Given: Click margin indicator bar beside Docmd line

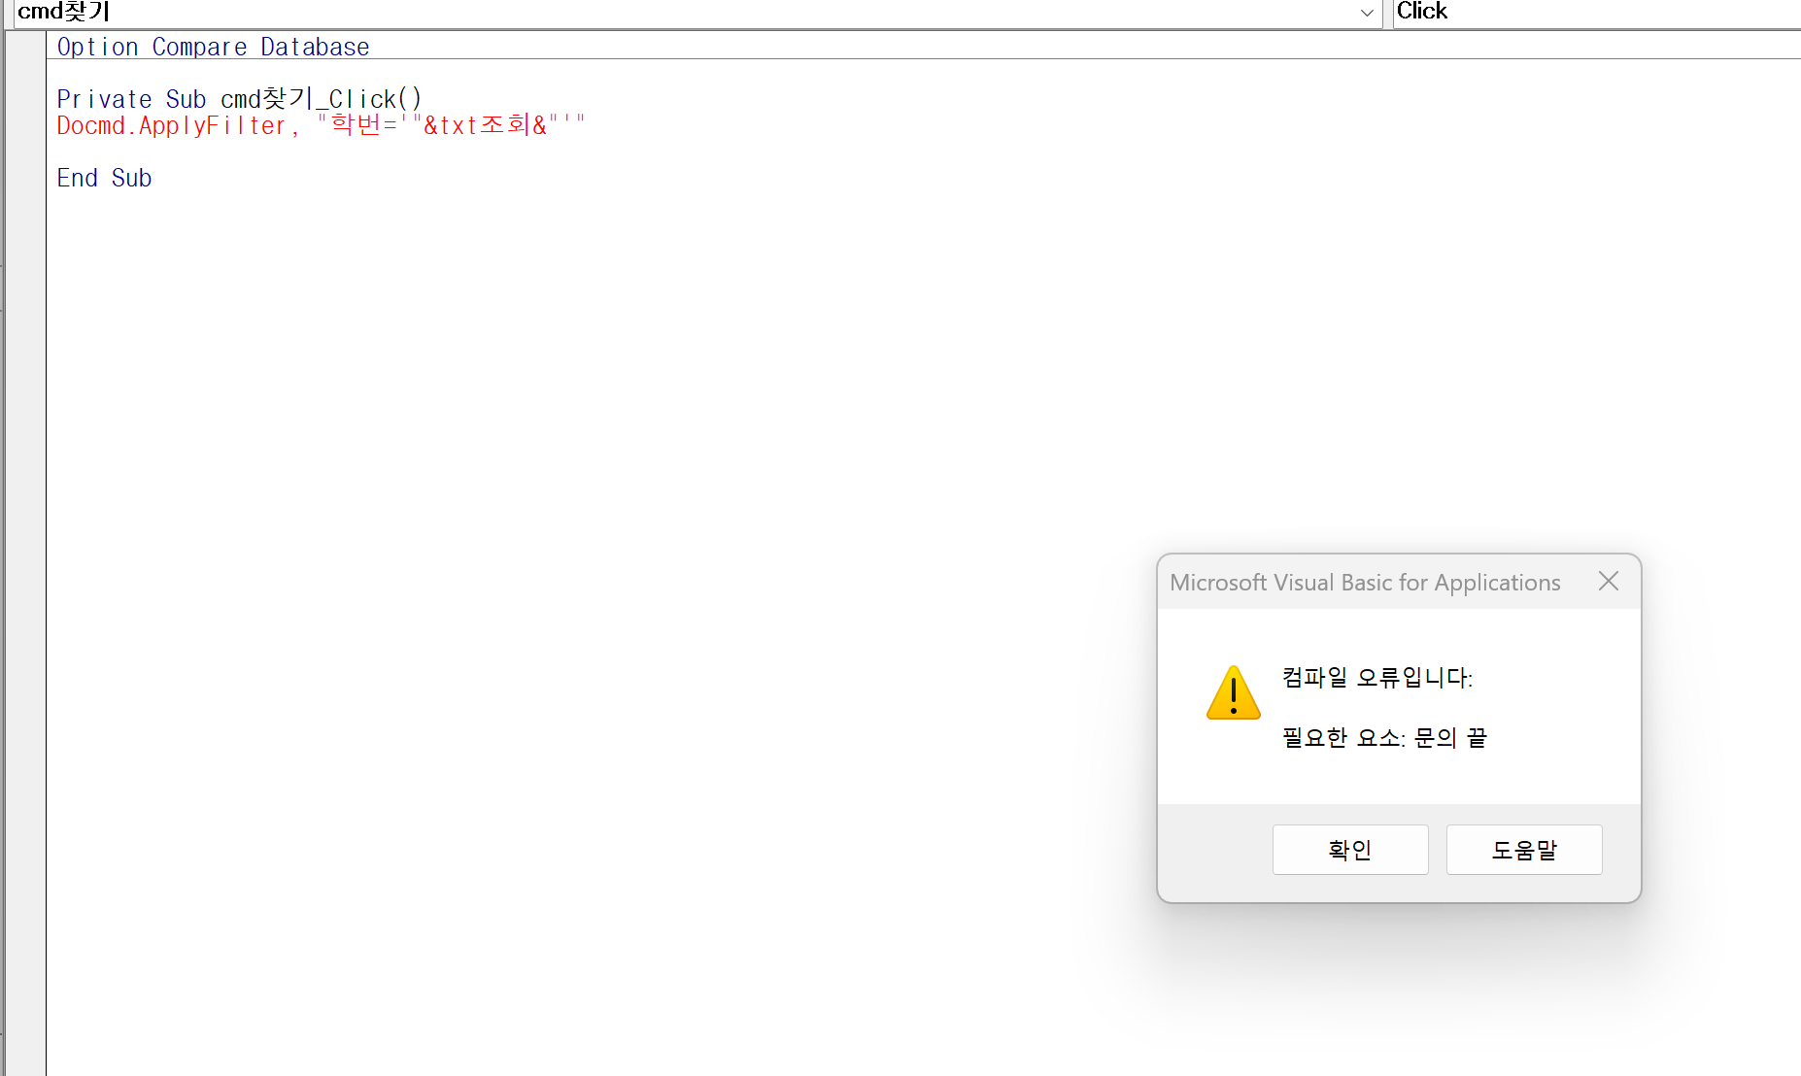Looking at the screenshot, I should click(25, 126).
